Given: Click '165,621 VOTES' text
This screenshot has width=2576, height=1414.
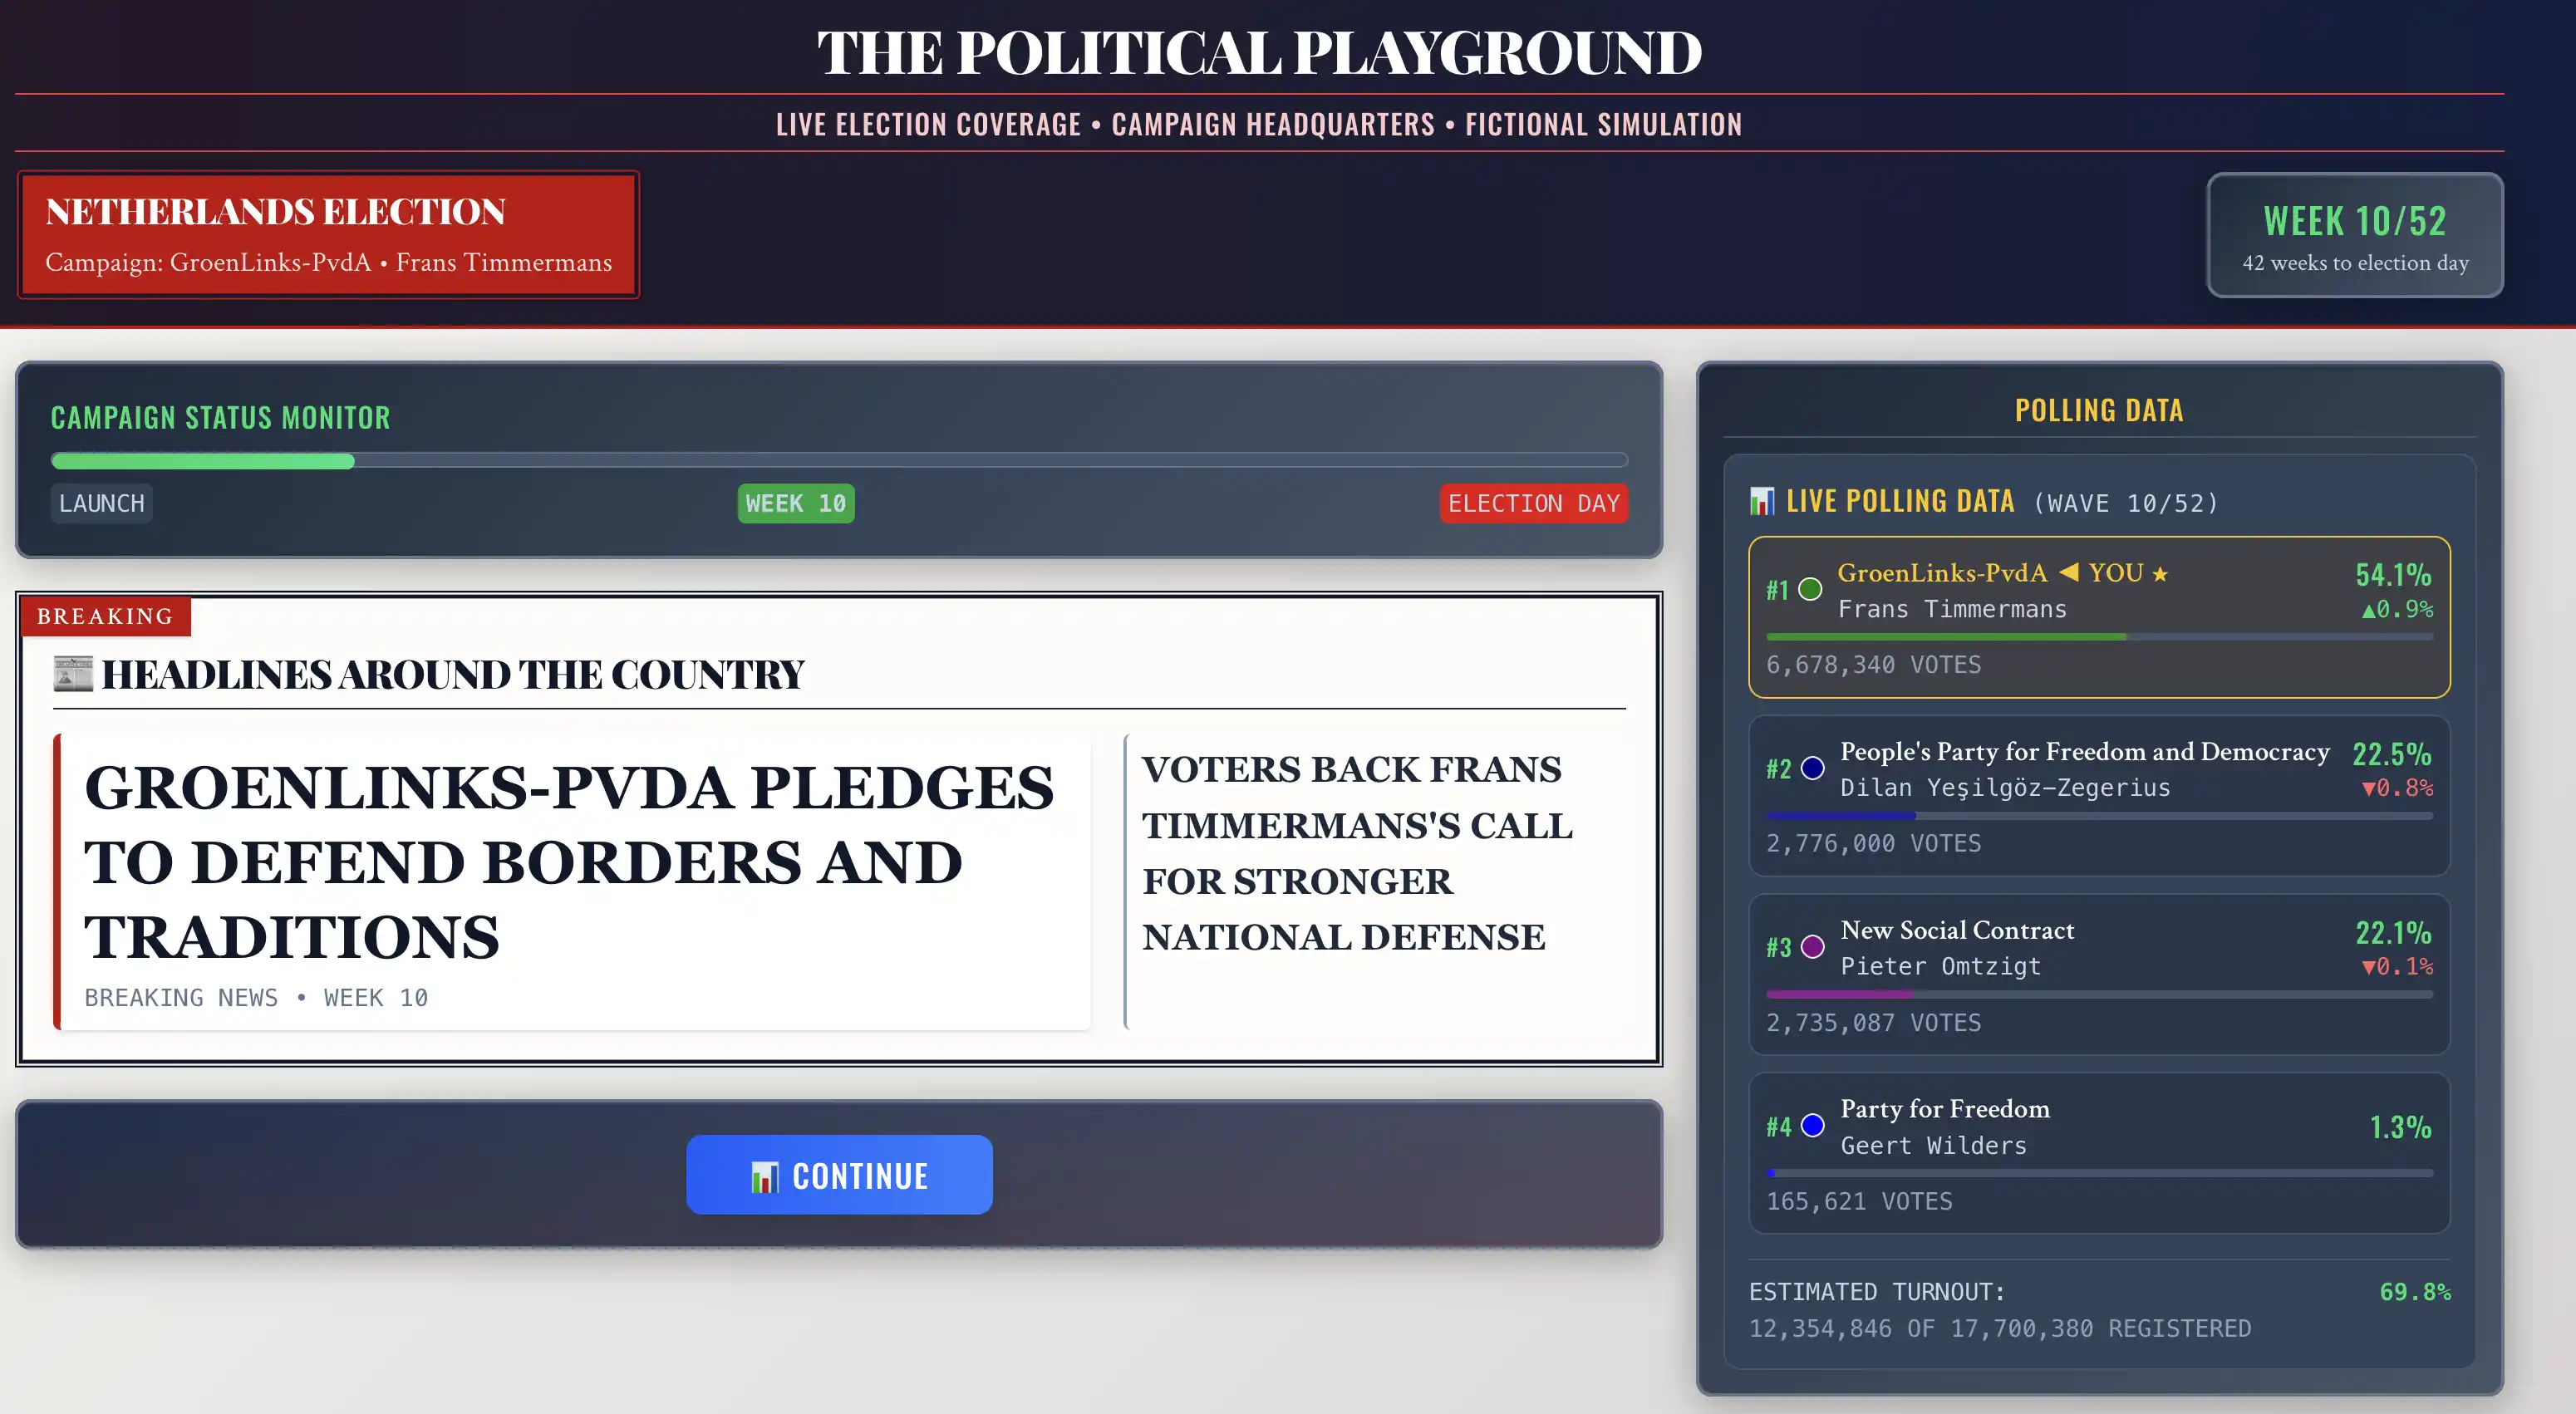Looking at the screenshot, I should click(1859, 1201).
